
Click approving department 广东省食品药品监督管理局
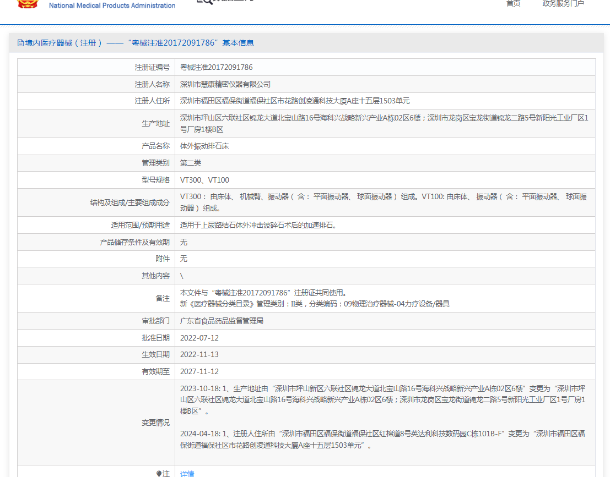(222, 321)
